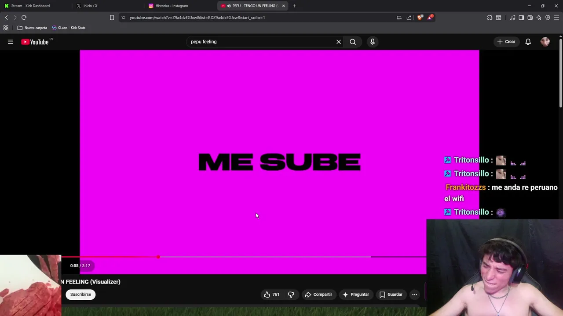The height and width of the screenshot is (316, 563).
Task: Open YouTube notifications bell
Action: point(528,42)
